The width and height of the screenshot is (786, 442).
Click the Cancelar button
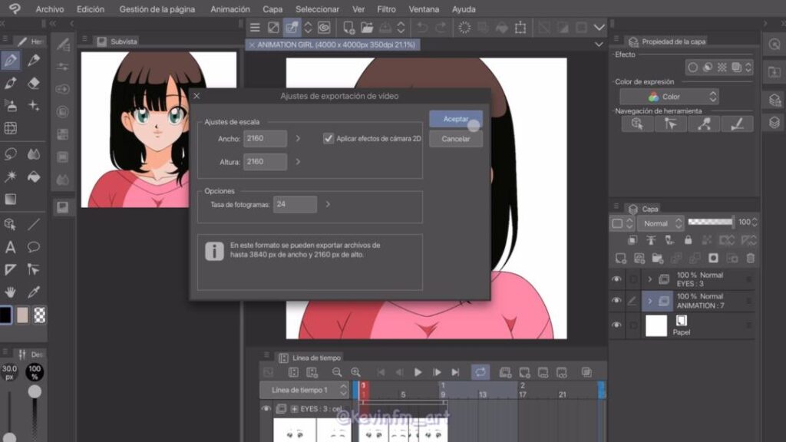pos(456,139)
